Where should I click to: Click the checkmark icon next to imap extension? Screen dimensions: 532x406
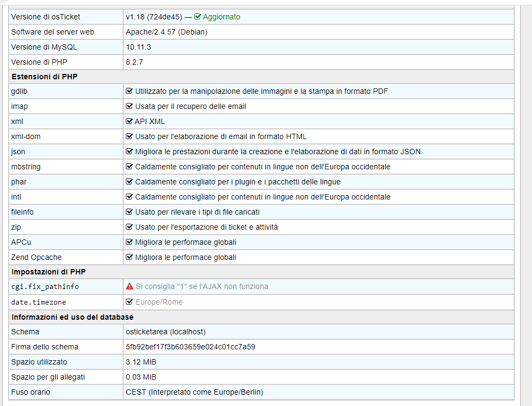(129, 106)
